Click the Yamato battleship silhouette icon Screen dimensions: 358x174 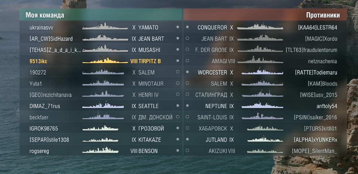[100, 27]
